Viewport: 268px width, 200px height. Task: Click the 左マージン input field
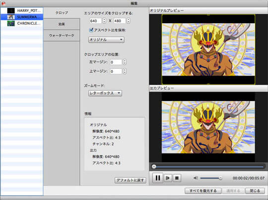[116, 62]
